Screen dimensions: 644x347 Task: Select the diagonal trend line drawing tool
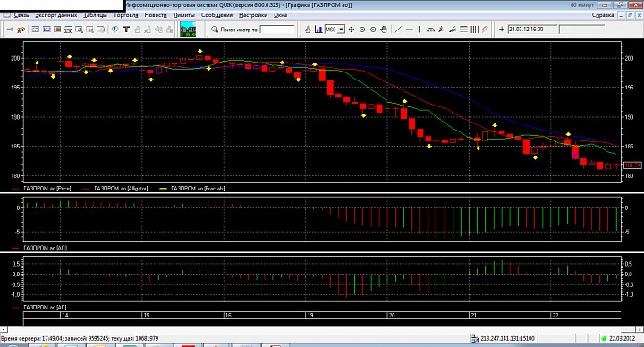pyautogui.click(x=398, y=30)
